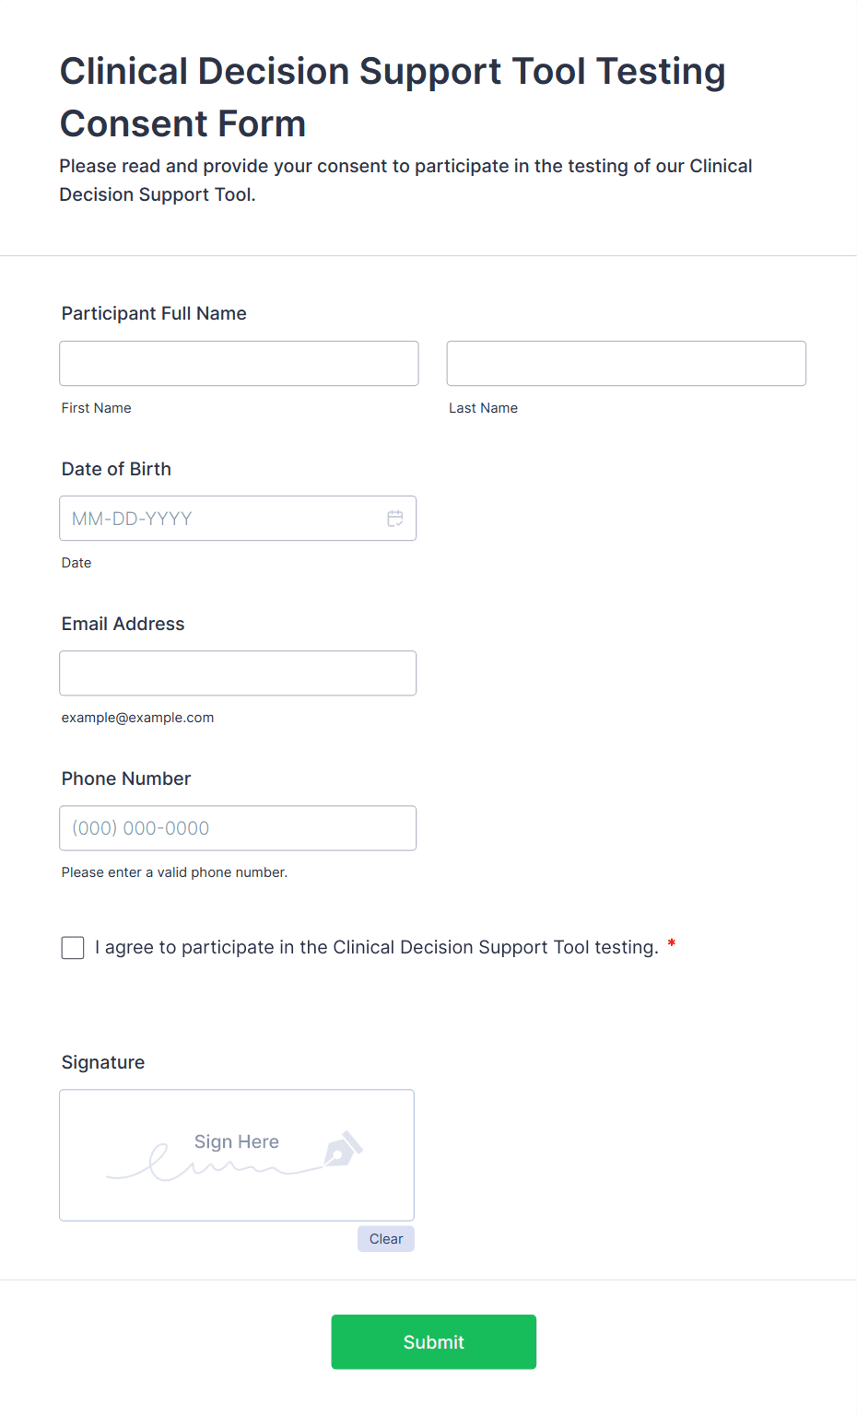The width and height of the screenshot is (857, 1415).
Task: Check the agree to participate checkbox
Action: click(x=73, y=947)
